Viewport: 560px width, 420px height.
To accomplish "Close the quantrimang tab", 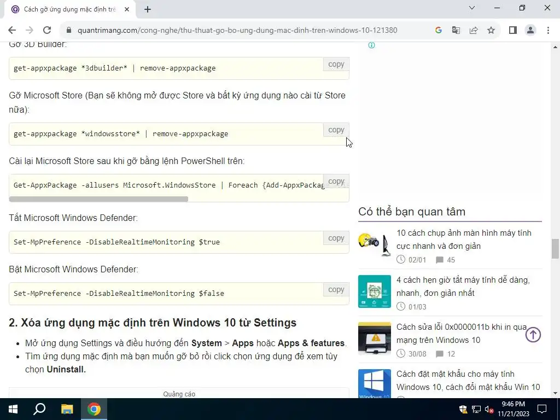I will tap(127, 10).
